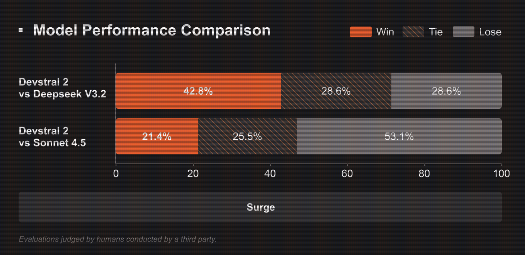525x255 pixels.
Task: Select the 21.4% win bar segment
Action: coord(157,137)
